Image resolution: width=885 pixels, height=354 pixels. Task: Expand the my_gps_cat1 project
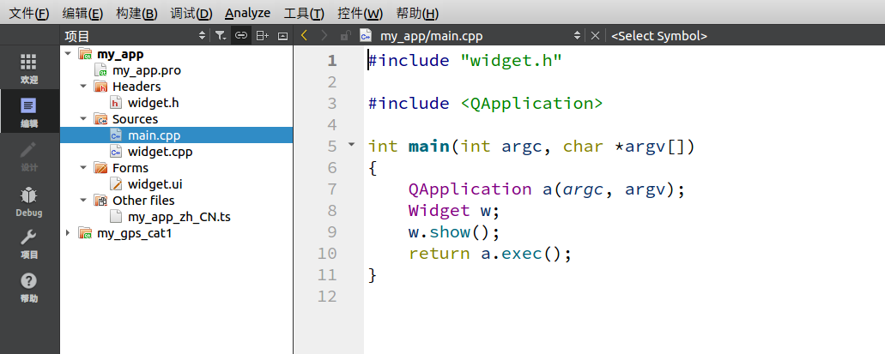click(x=68, y=233)
